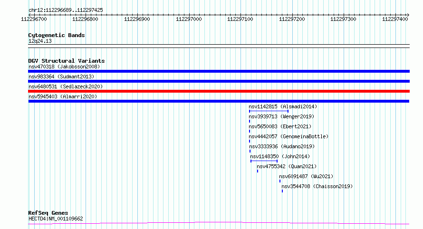Select the nsv1142815 bracketed span glyph
Image resolution: width=423 pixels, height=229 pixels.
tap(269, 111)
